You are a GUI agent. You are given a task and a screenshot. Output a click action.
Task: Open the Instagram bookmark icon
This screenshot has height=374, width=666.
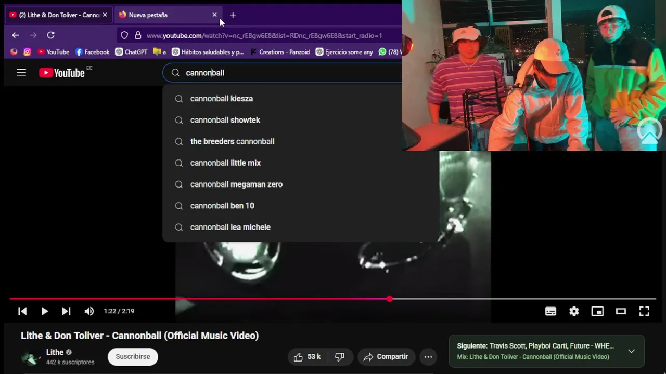tap(27, 52)
